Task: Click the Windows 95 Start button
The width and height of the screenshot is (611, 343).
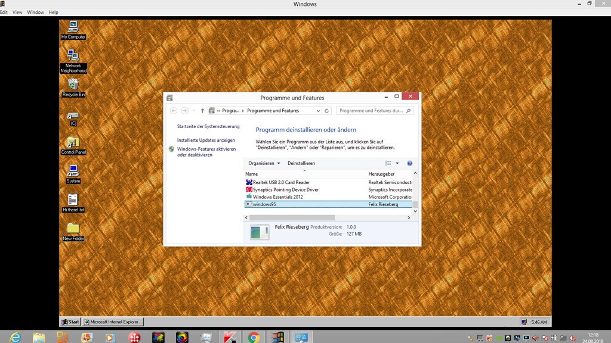Action: [x=70, y=322]
